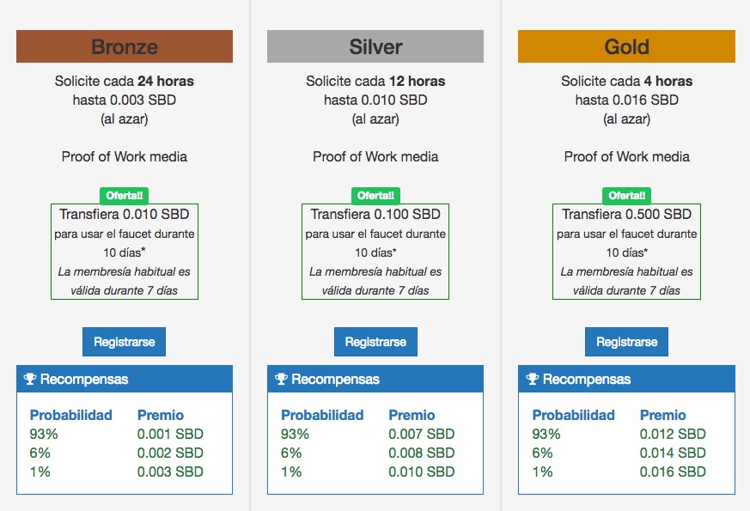Click Premio column heading in Gold rewards
The image size is (750, 511).
point(662,415)
